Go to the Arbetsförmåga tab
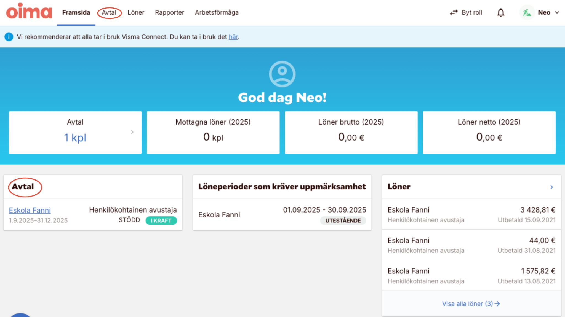The image size is (565, 317). [x=217, y=13]
